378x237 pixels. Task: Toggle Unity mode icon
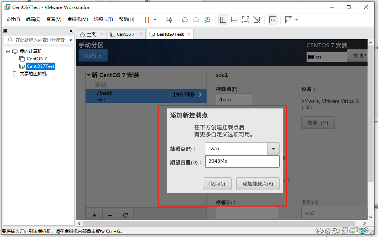[x=257, y=20]
